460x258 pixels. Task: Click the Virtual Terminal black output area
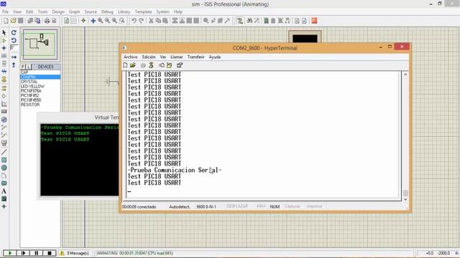[80, 160]
